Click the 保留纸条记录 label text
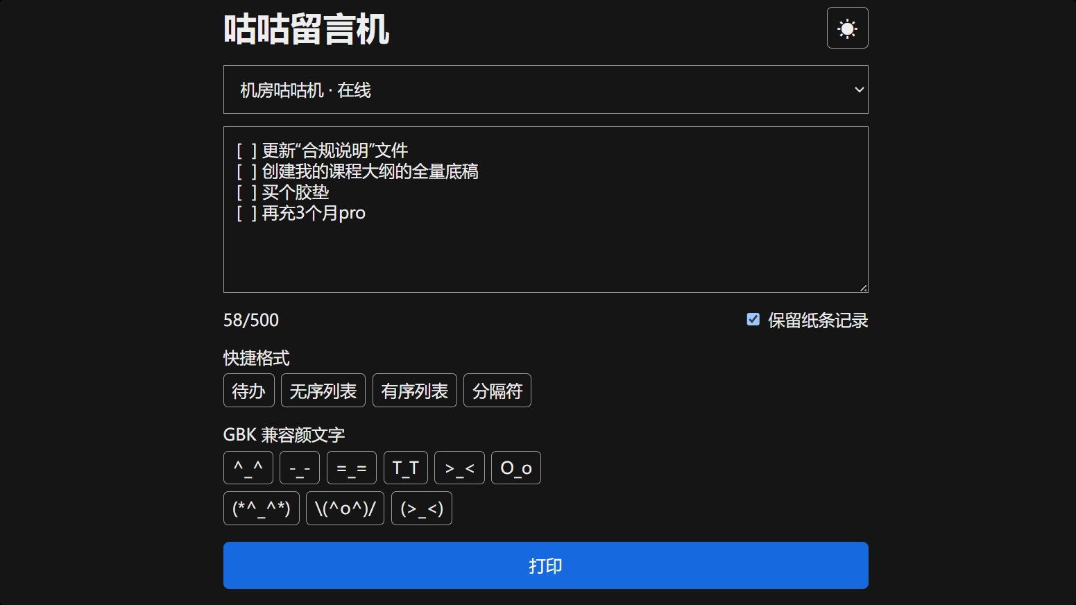The image size is (1076, 605). (x=818, y=320)
